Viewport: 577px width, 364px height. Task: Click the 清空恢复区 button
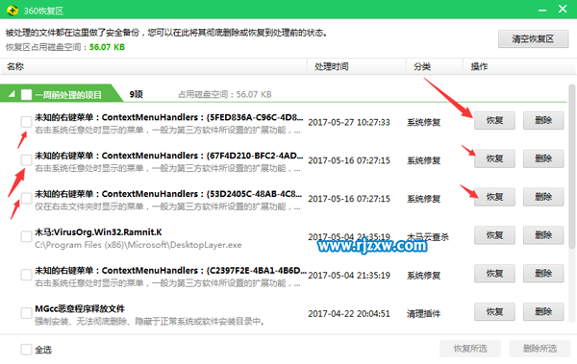pyautogui.click(x=533, y=39)
